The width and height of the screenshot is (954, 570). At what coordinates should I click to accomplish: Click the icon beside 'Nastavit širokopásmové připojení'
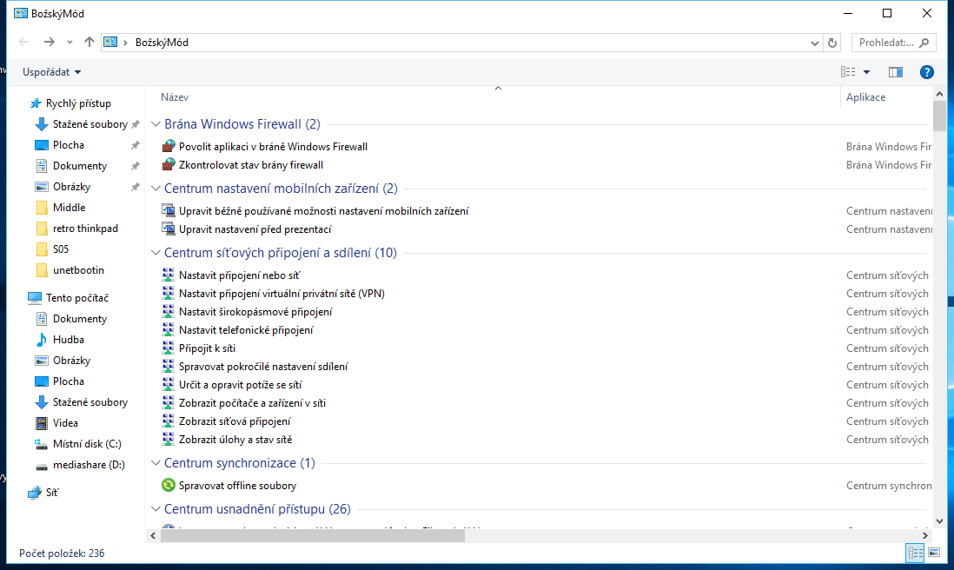click(169, 312)
